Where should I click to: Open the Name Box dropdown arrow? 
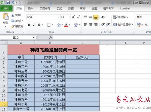point(34,38)
